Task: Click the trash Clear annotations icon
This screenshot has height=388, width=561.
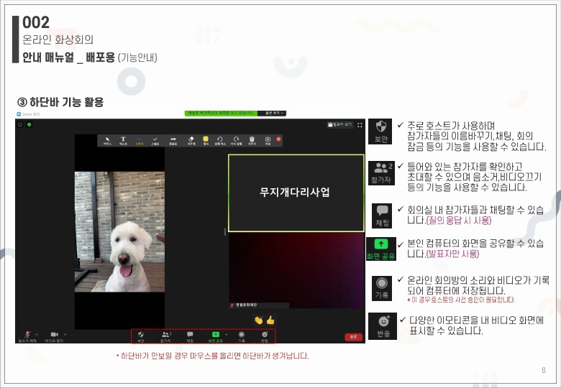Action: coord(252,140)
